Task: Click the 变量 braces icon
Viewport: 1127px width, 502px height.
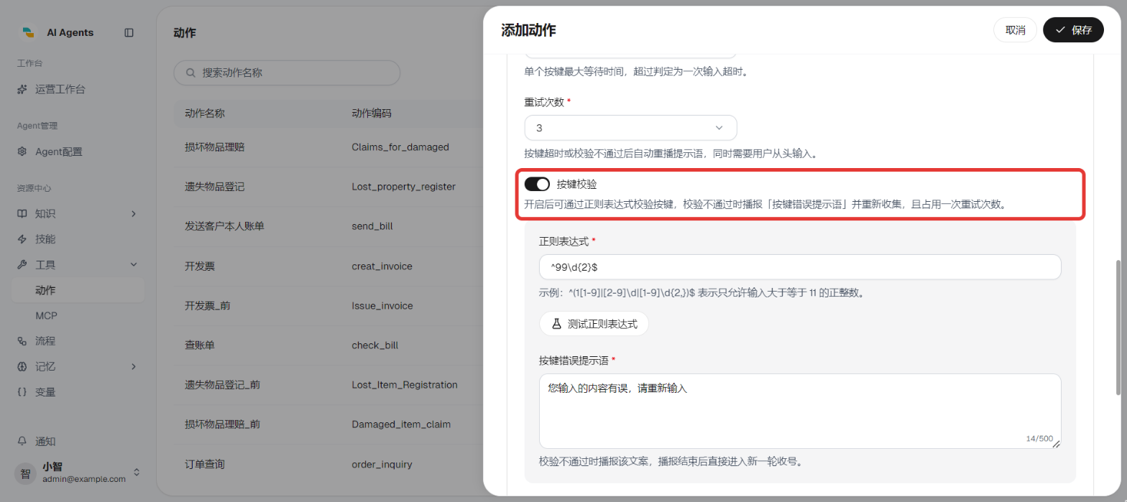Action: click(22, 392)
